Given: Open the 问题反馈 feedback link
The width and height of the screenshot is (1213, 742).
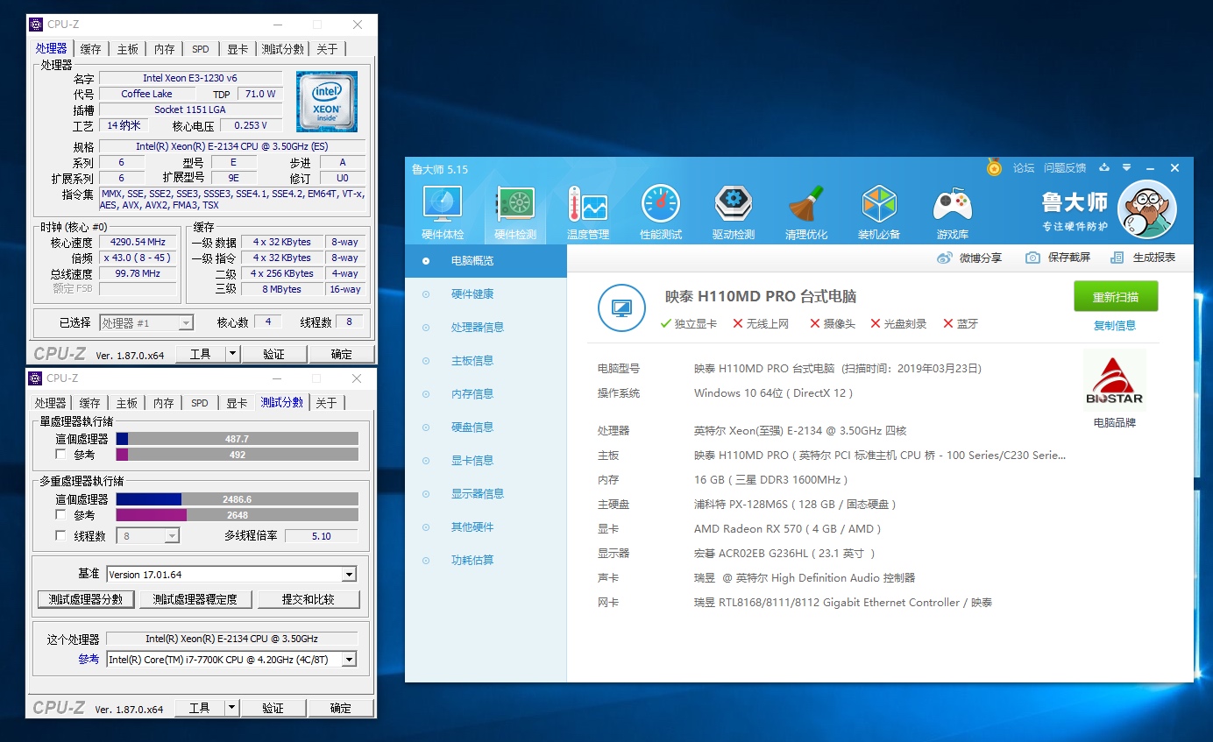Looking at the screenshot, I should pyautogui.click(x=1065, y=168).
